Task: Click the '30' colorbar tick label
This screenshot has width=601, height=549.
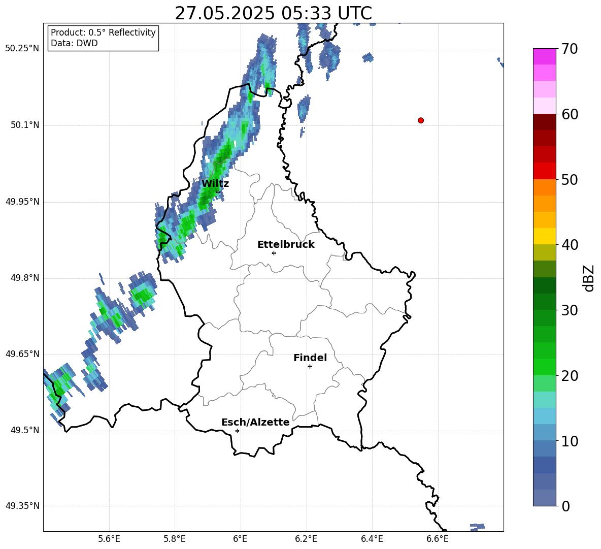Action: (x=570, y=310)
